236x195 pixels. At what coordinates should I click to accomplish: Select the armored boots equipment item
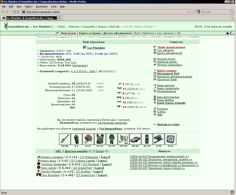click(x=123, y=139)
